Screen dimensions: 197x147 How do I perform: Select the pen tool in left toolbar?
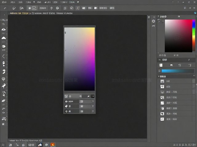(x=4, y=94)
